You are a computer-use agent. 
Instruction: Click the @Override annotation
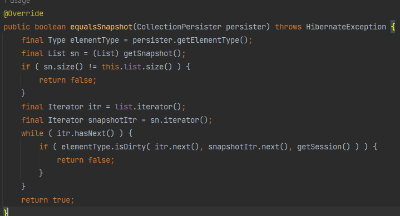(23, 13)
